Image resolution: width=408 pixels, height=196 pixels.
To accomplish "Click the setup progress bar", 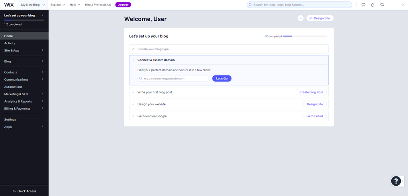I will tap(305, 36).
